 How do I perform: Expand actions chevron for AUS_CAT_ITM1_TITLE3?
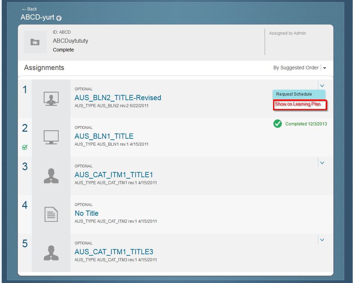coord(322,240)
